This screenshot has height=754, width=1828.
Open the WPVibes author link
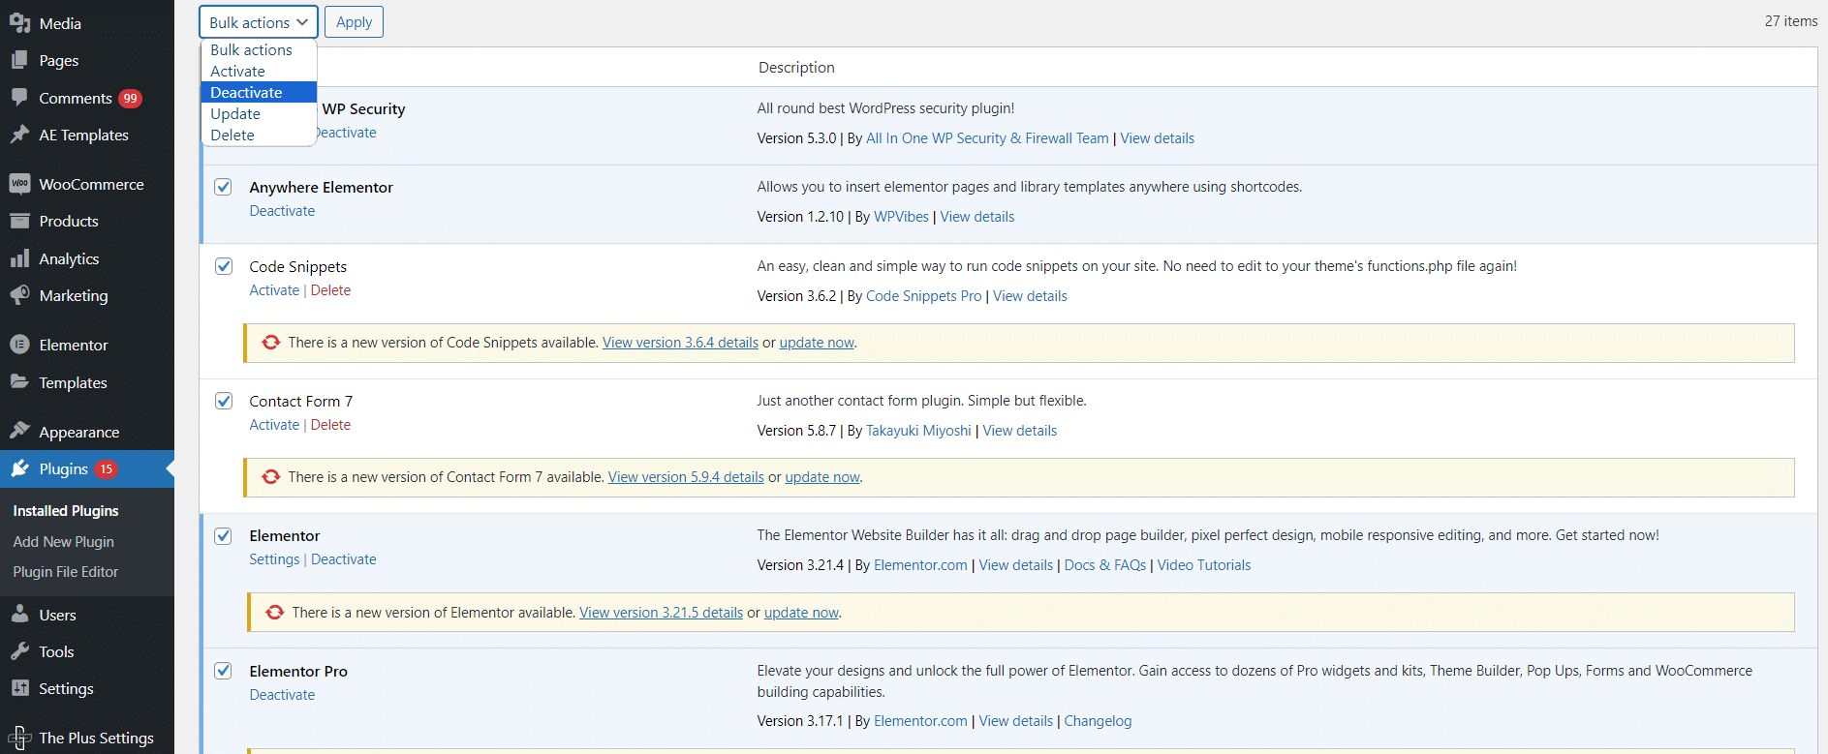901,217
